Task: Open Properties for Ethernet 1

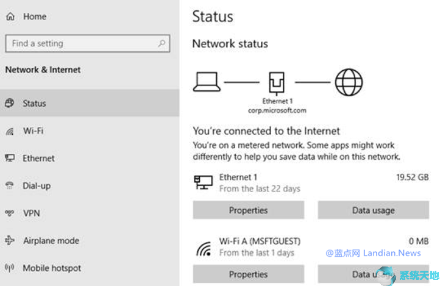Action: 249,210
